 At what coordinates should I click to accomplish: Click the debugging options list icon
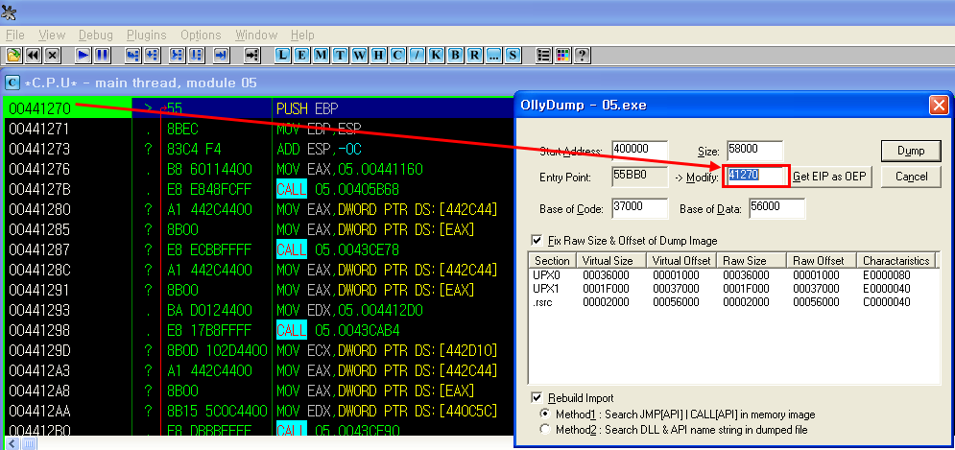point(544,56)
